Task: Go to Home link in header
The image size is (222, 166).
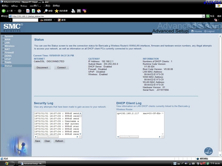Action: pos(197,31)
